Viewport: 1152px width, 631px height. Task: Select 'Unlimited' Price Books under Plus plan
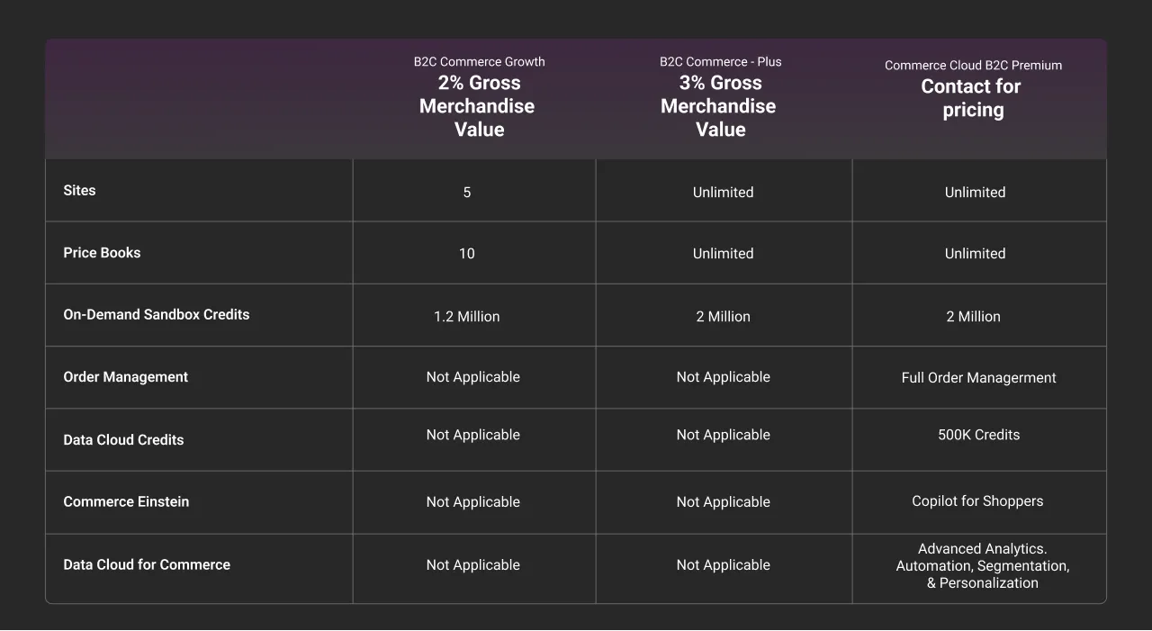723,253
